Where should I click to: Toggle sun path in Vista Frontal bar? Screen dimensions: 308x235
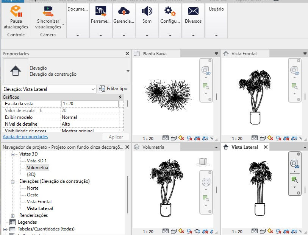click(270, 138)
